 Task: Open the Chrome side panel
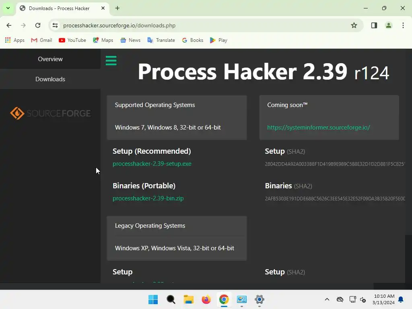[374, 25]
